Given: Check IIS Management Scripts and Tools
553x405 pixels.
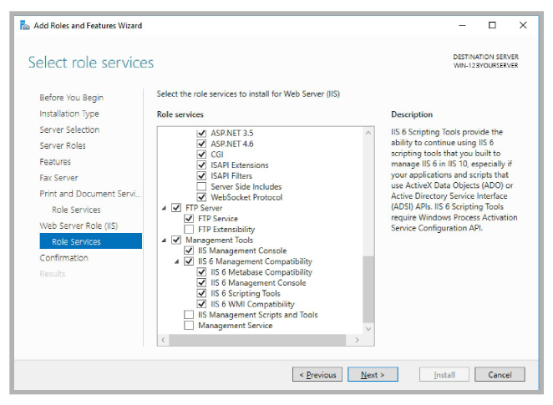Looking at the screenshot, I should pyautogui.click(x=189, y=315).
